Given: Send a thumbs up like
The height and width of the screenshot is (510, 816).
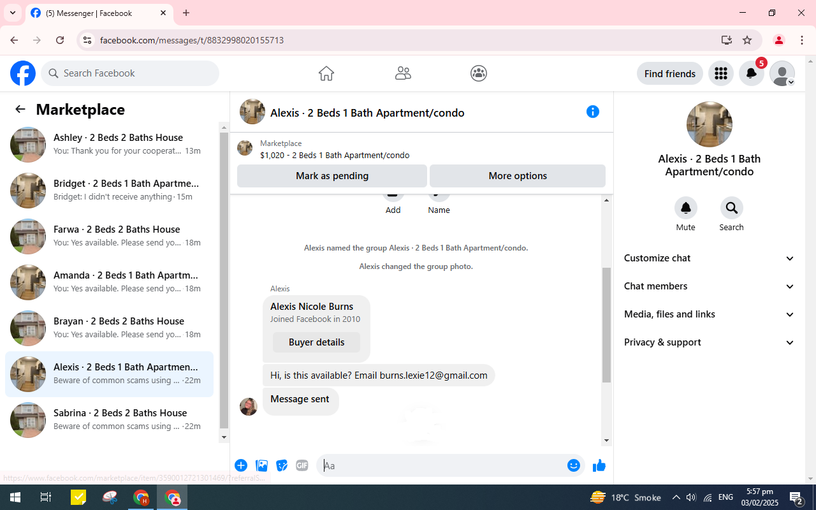Looking at the screenshot, I should (599, 466).
